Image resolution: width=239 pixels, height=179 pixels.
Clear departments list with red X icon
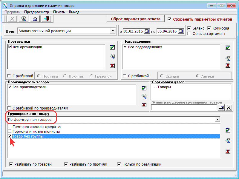(x=228, y=65)
